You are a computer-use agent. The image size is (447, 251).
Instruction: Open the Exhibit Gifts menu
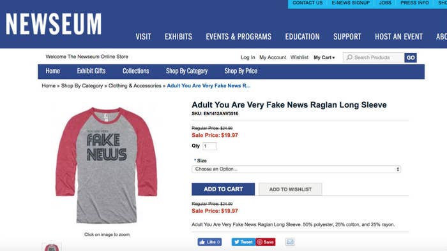point(91,71)
